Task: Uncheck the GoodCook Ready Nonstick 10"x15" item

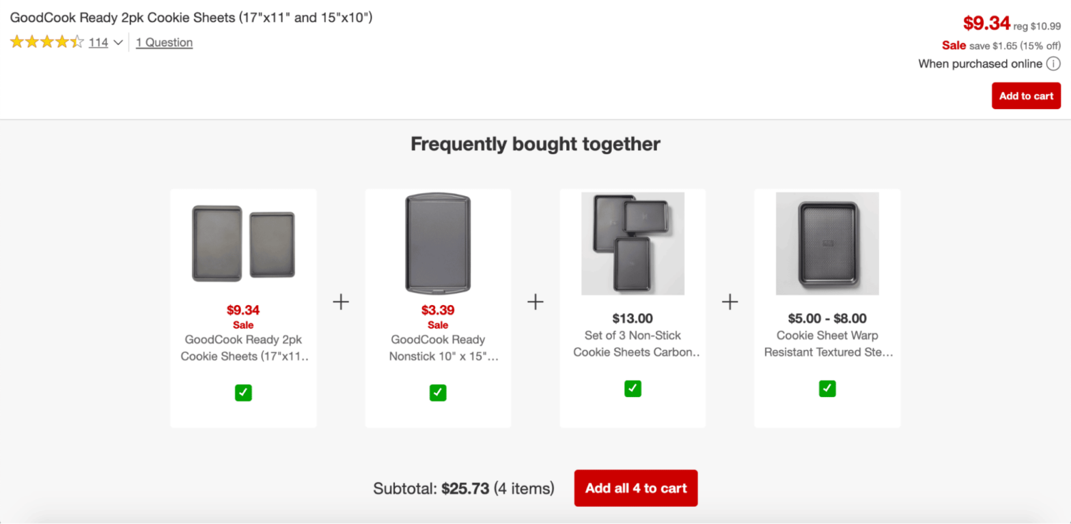Action: [x=438, y=392]
